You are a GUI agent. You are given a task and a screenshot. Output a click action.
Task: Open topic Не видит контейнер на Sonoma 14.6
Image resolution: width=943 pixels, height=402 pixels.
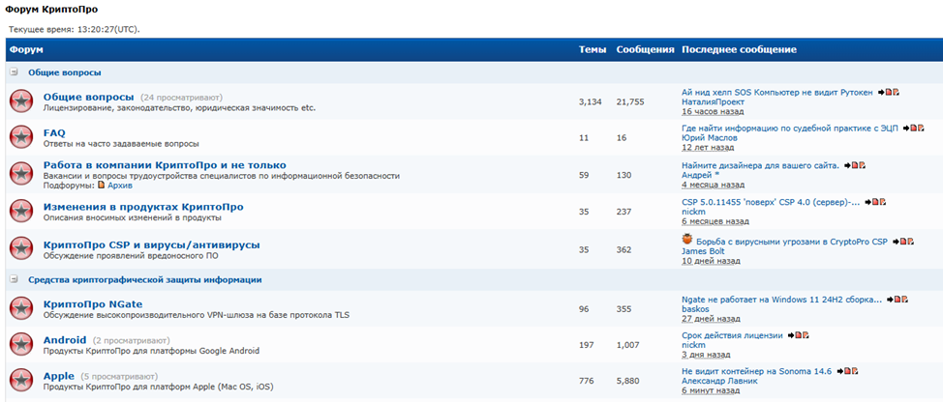coord(756,371)
